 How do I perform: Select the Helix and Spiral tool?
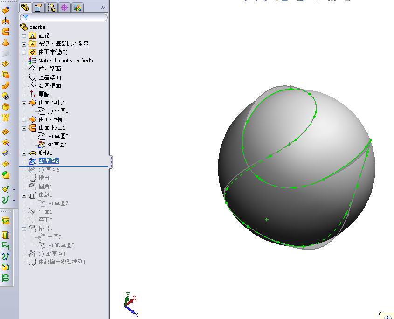(x=6, y=278)
